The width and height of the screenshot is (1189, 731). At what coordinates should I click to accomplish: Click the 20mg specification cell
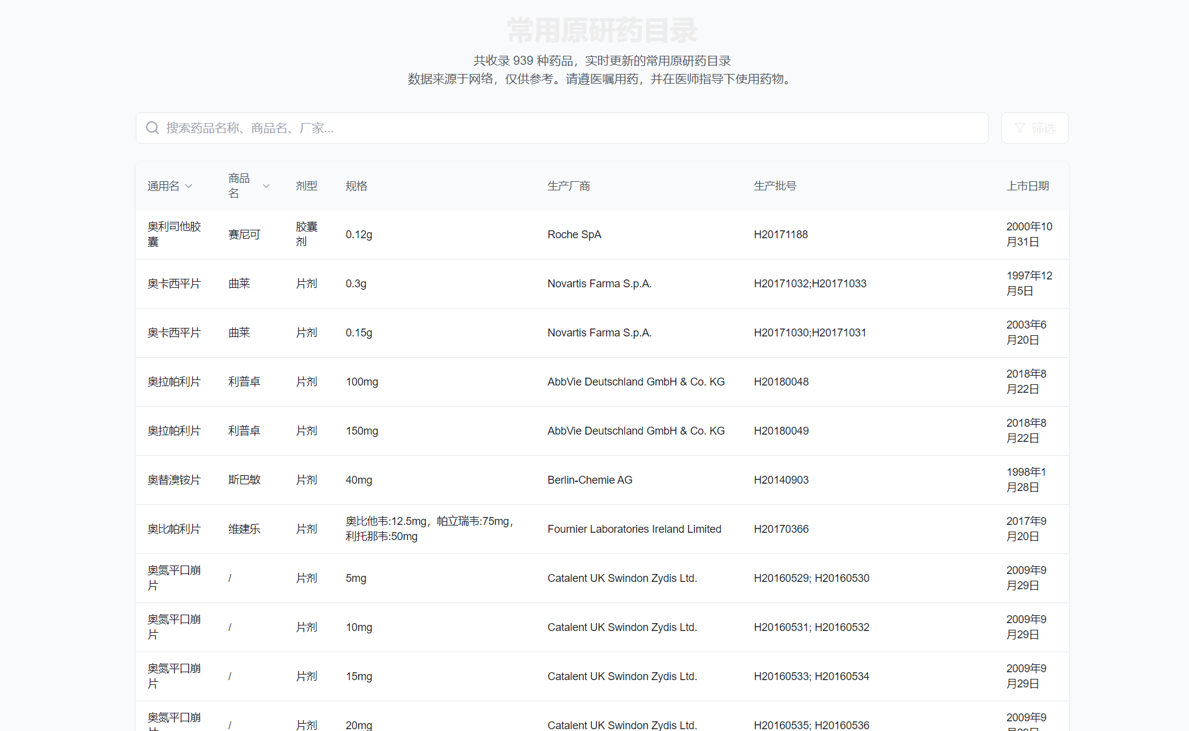(x=359, y=725)
